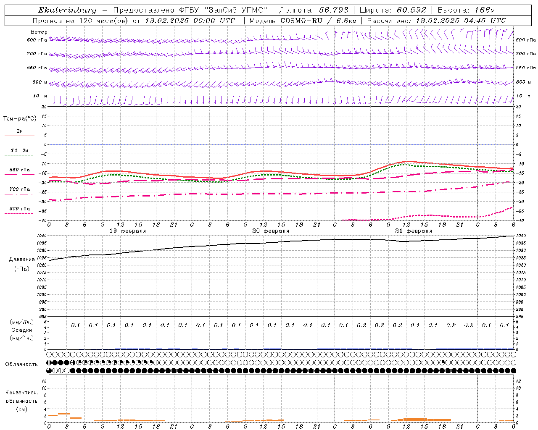The image size is (538, 430).
Task: Click the '(мм/1ч.)' precipitation unit label
Action: click(x=22, y=338)
